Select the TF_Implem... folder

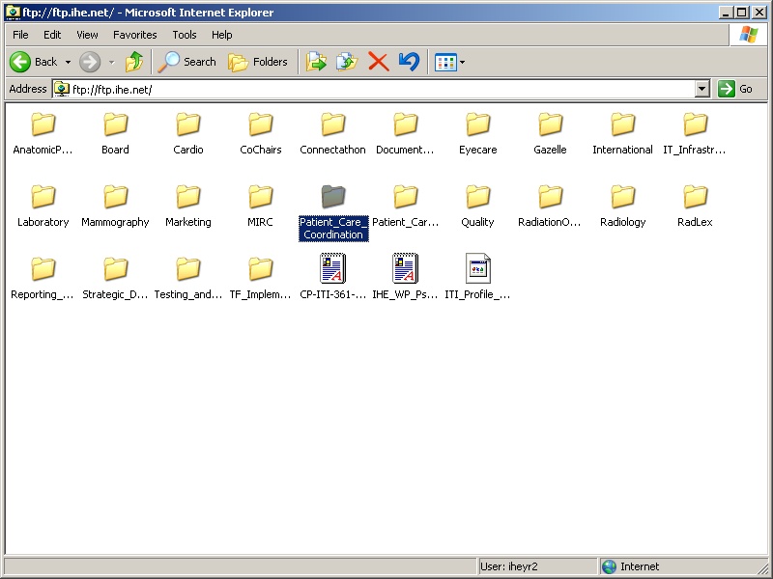tap(260, 279)
